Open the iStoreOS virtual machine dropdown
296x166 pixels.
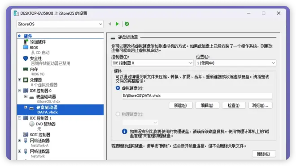(60, 24)
